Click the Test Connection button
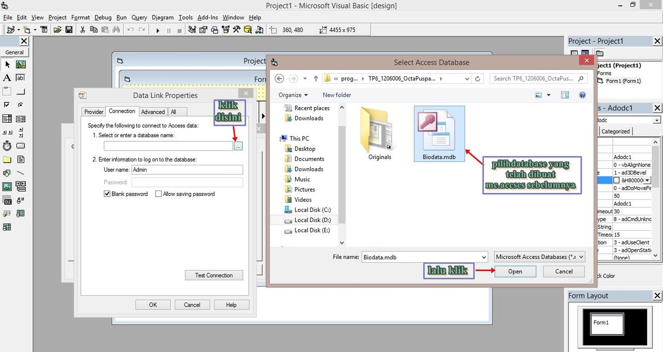Viewport: 663px width, 352px height. point(213,275)
